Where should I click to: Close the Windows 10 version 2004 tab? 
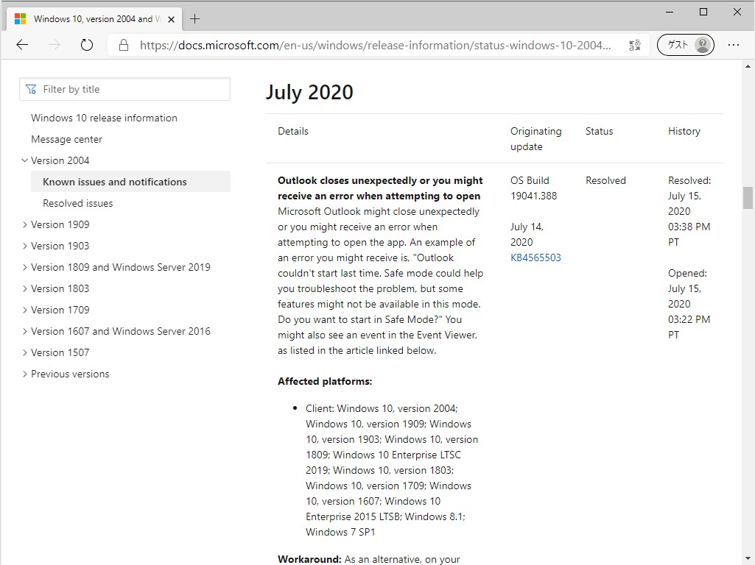pos(172,19)
